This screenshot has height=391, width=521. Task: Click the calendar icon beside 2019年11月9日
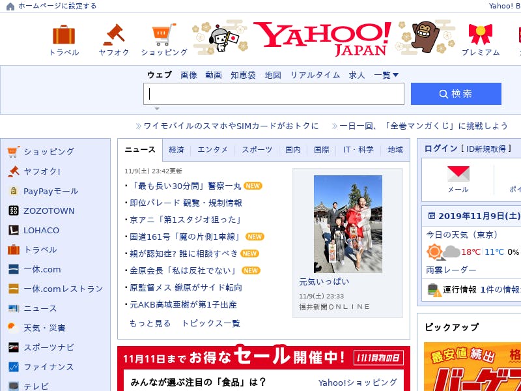click(431, 216)
